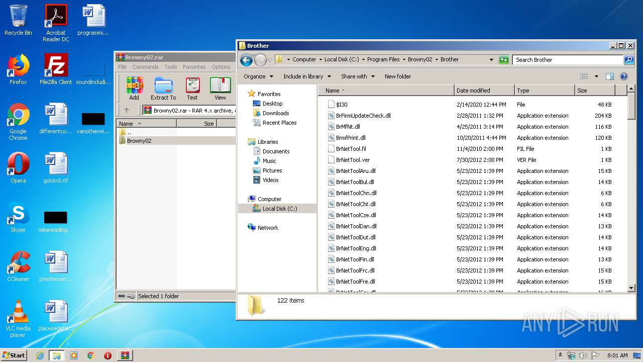
Task: Click WinRAR taskbar button
Action: 125,355
